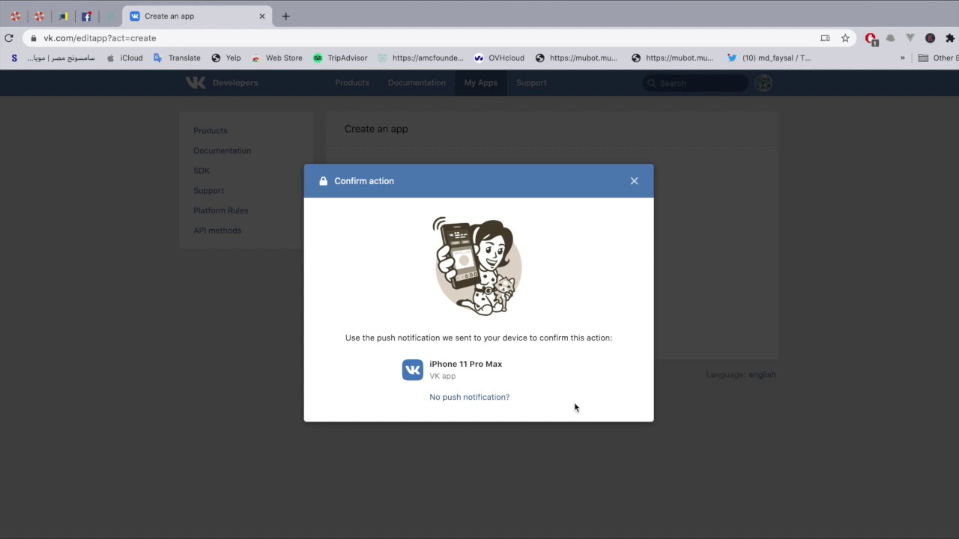Open the iCloud bookmark
The image size is (959, 539).
point(124,58)
